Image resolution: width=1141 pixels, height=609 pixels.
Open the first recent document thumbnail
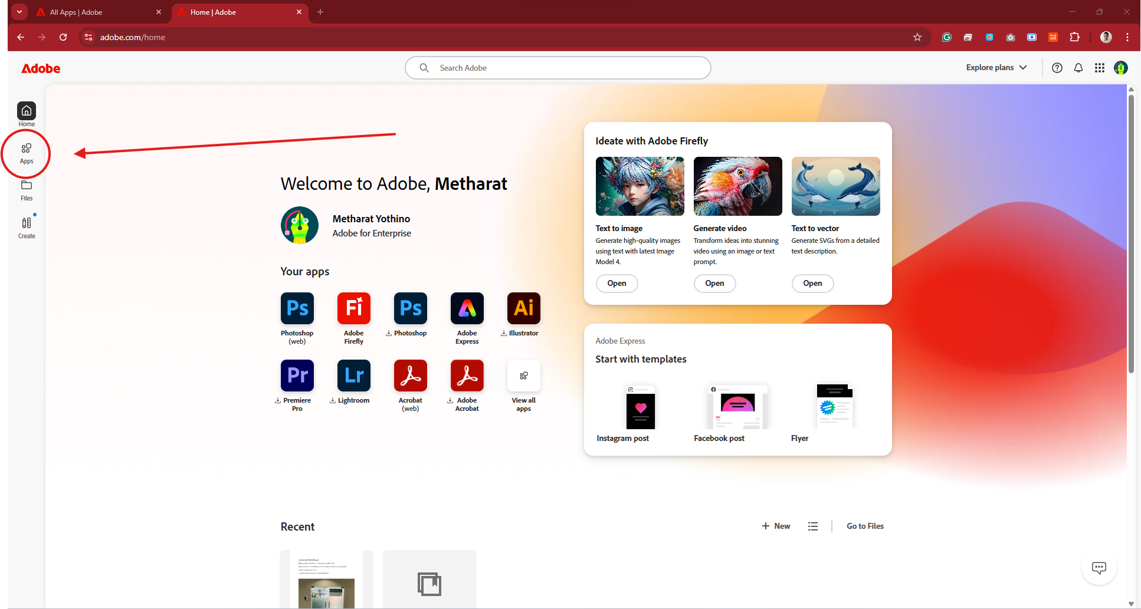coord(326,580)
